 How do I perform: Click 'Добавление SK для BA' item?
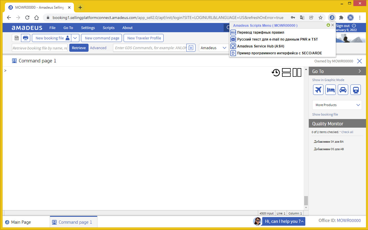click(329, 141)
